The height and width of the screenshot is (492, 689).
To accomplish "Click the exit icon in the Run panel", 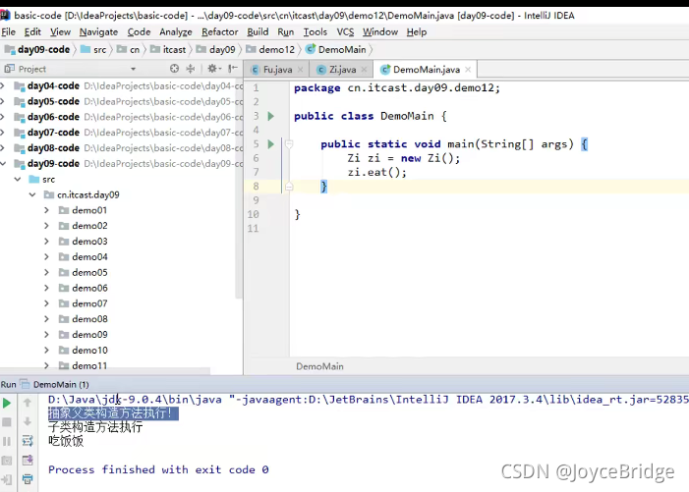I will pos(7,479).
